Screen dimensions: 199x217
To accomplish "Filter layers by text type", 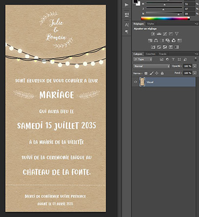I will coord(173,59).
